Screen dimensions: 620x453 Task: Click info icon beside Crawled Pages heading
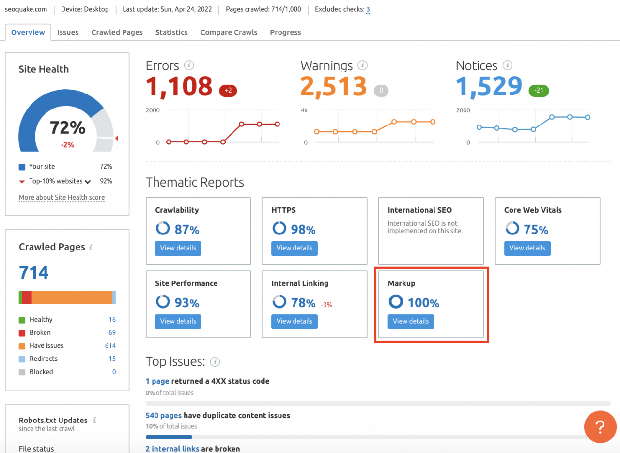[91, 247]
